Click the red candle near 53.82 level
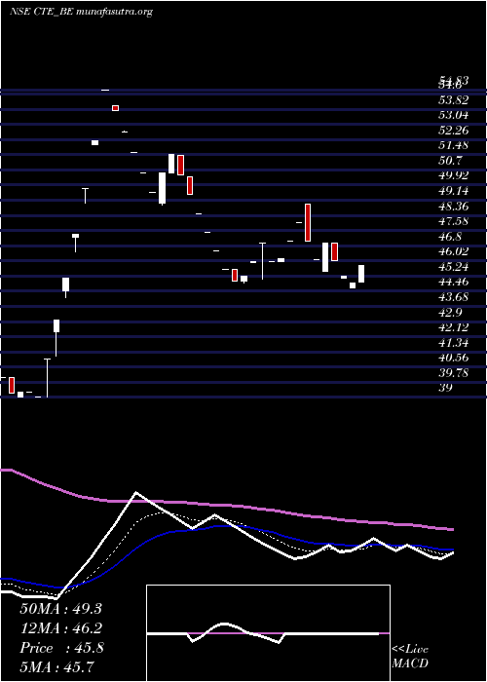 (115, 108)
